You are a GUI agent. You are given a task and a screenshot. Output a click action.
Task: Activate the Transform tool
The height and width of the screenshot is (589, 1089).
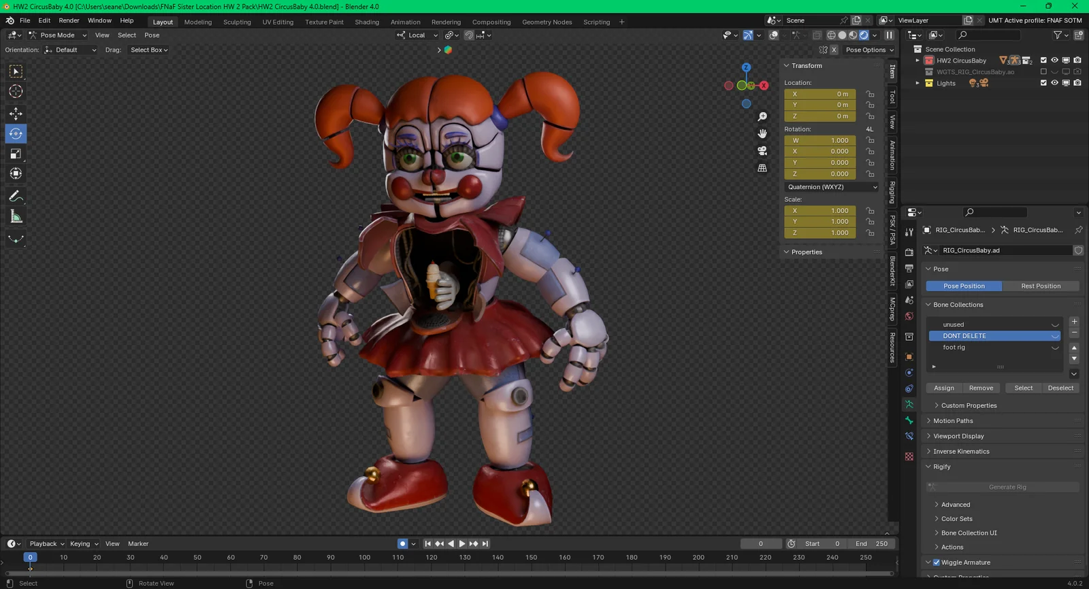tap(16, 173)
